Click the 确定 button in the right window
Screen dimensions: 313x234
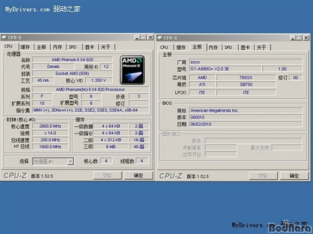point(294,176)
